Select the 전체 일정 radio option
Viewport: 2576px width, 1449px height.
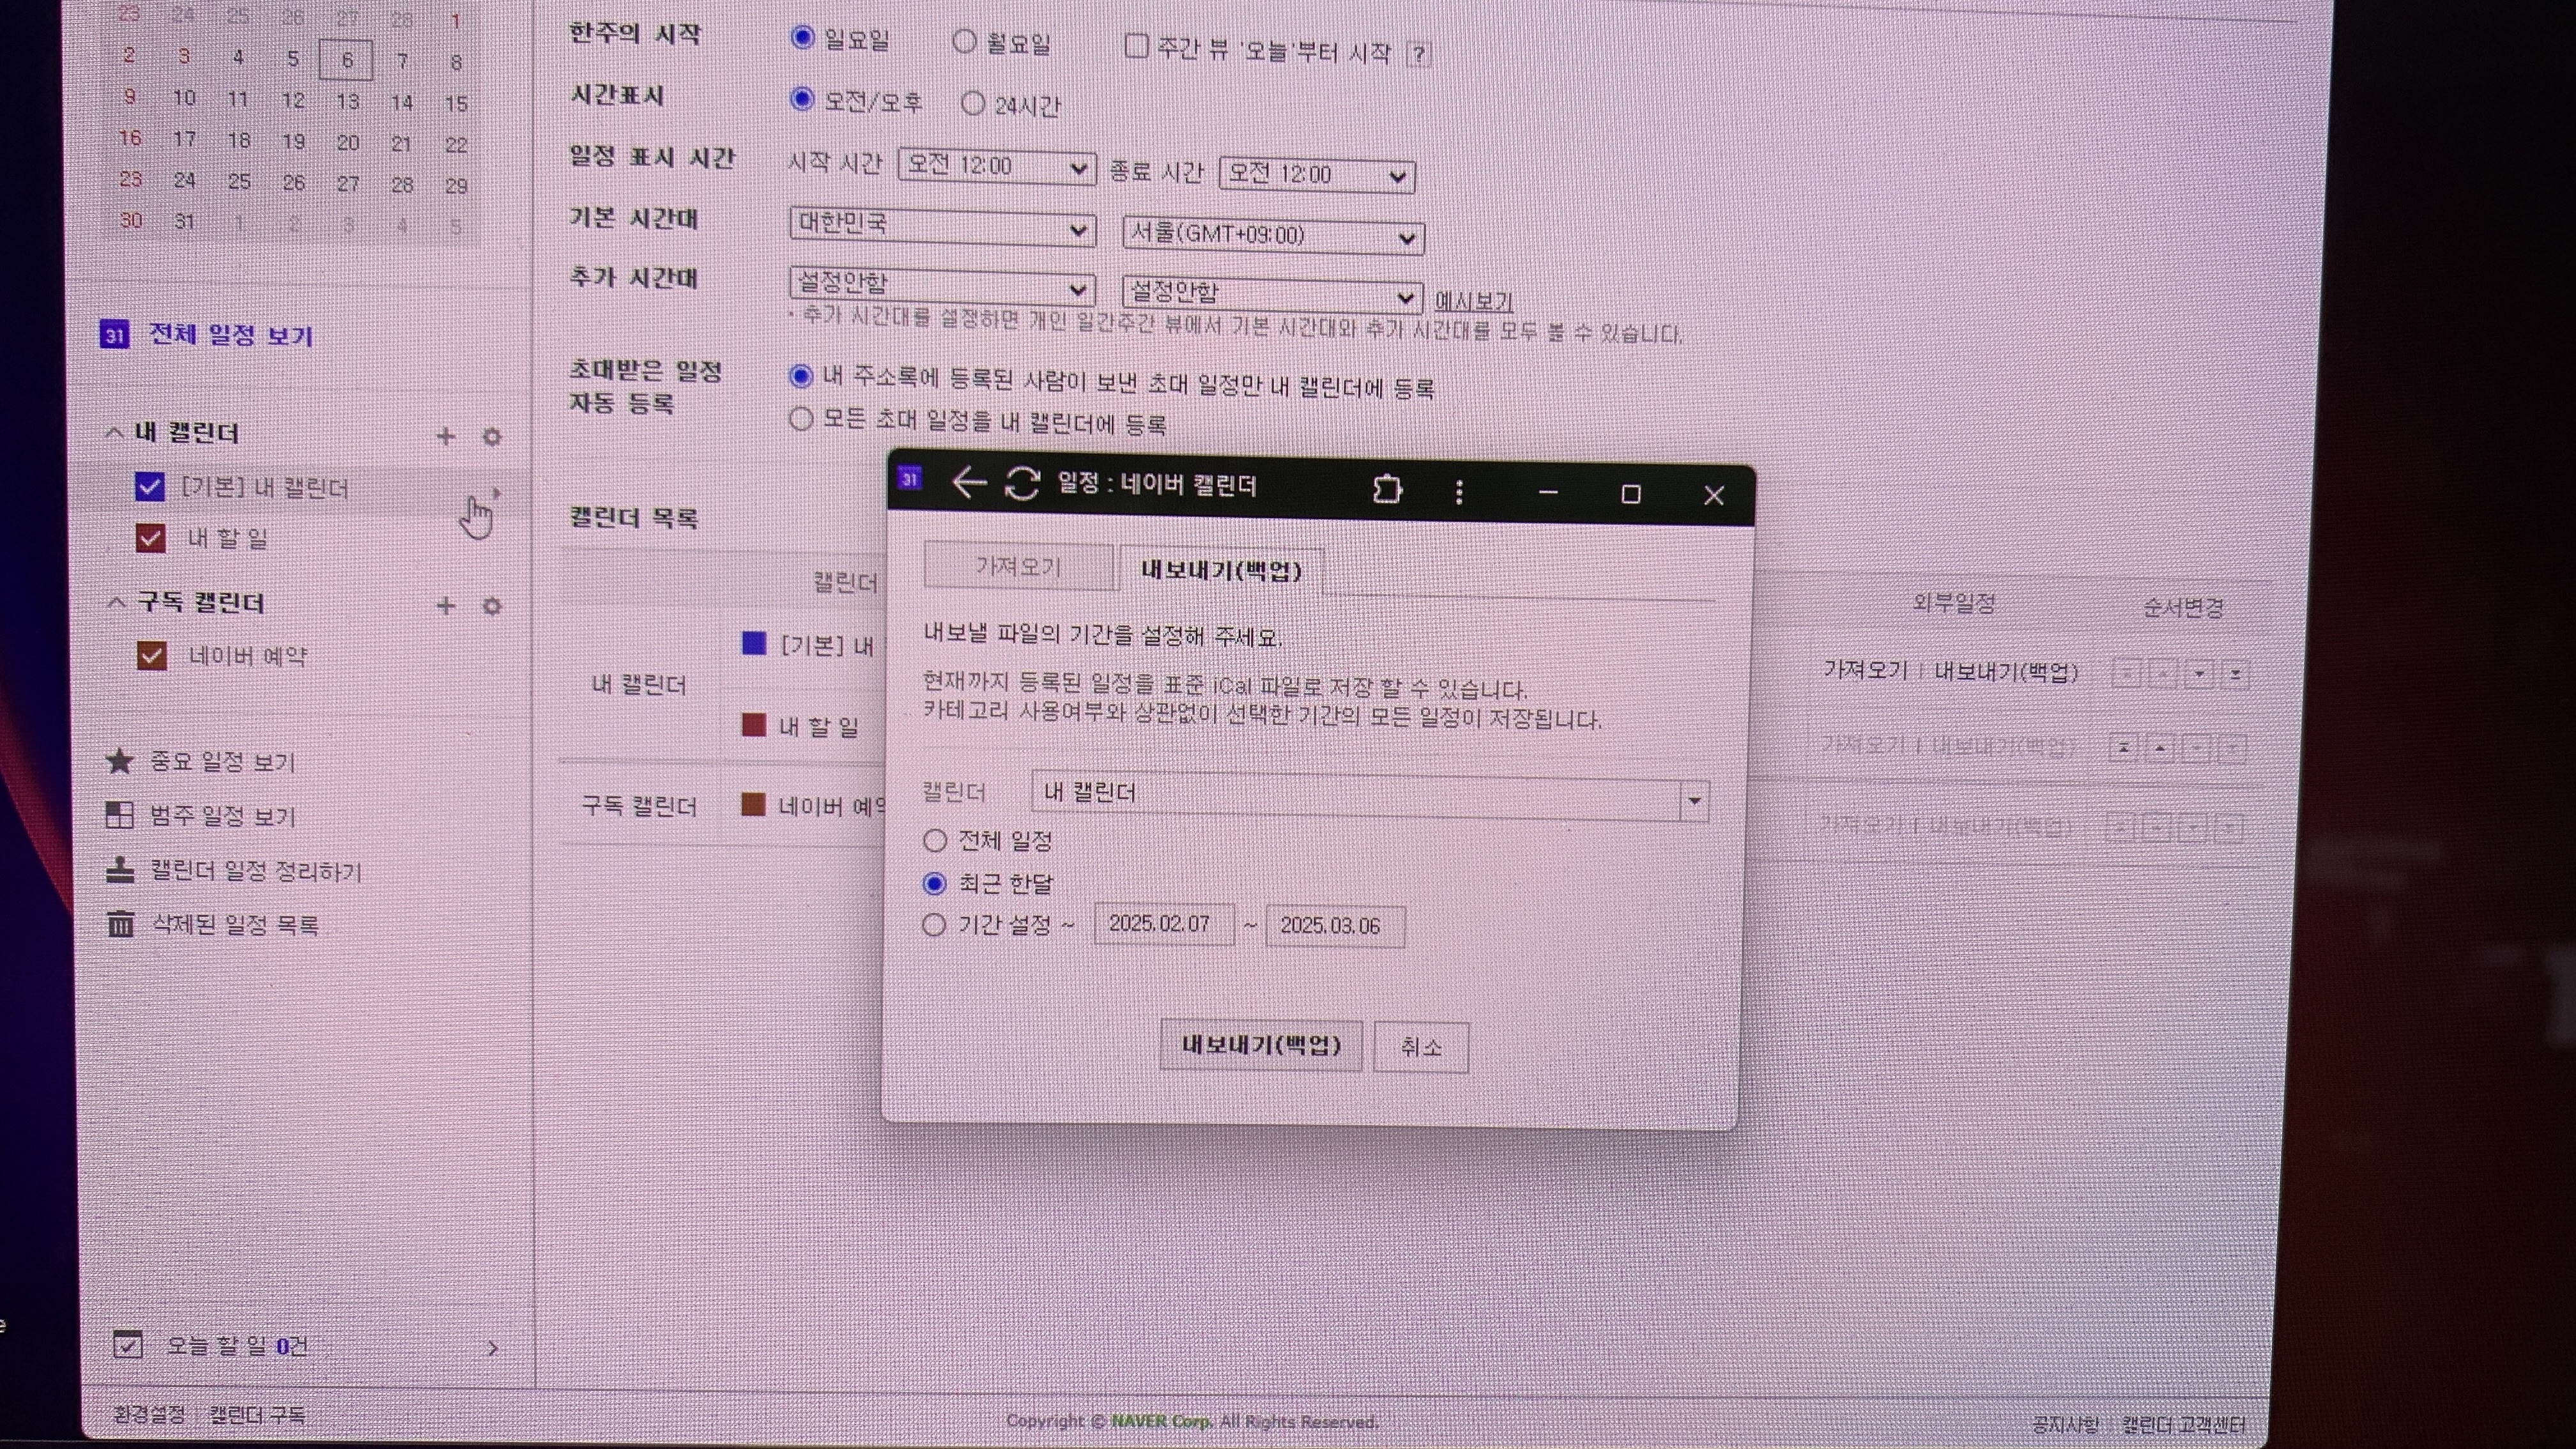pos(934,840)
